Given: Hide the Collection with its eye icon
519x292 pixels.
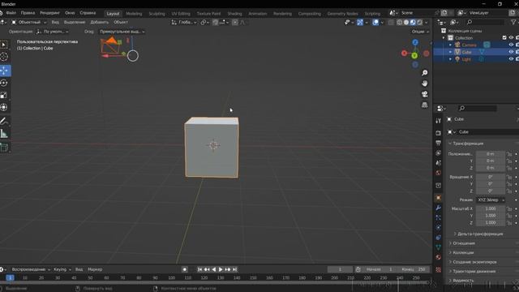Looking at the screenshot, I should click(x=511, y=38).
